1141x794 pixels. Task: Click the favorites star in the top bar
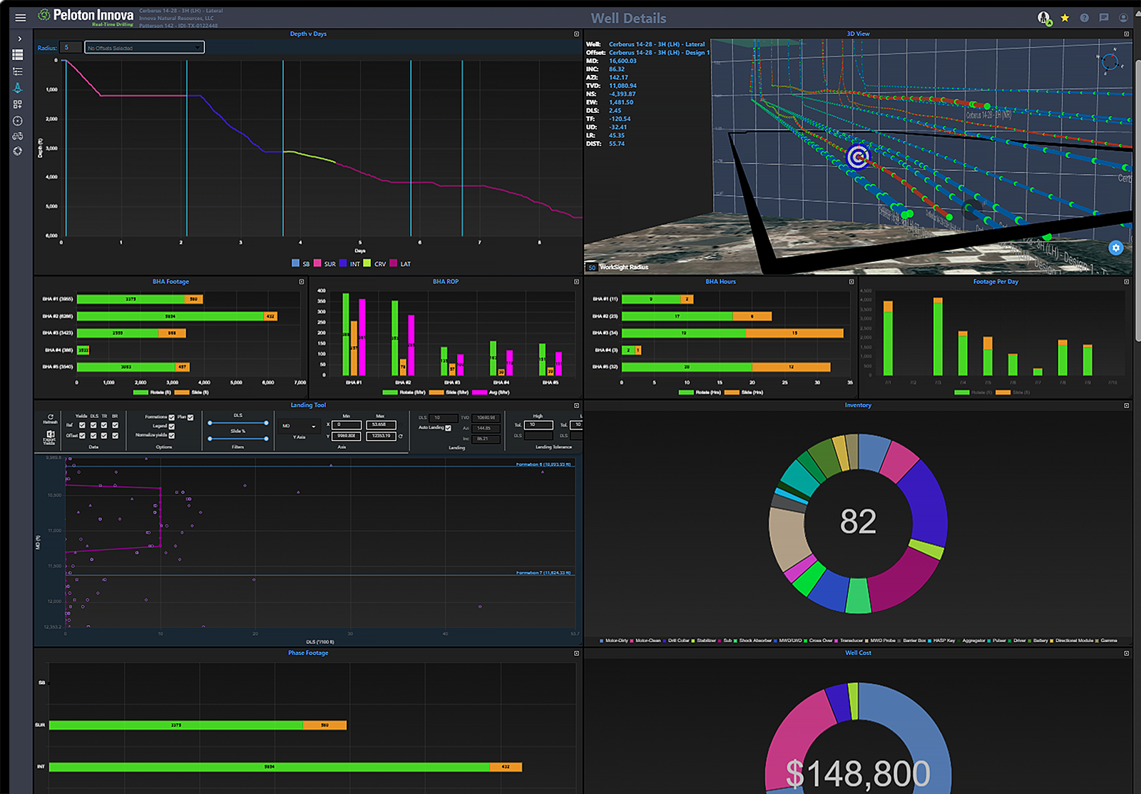[1065, 17]
